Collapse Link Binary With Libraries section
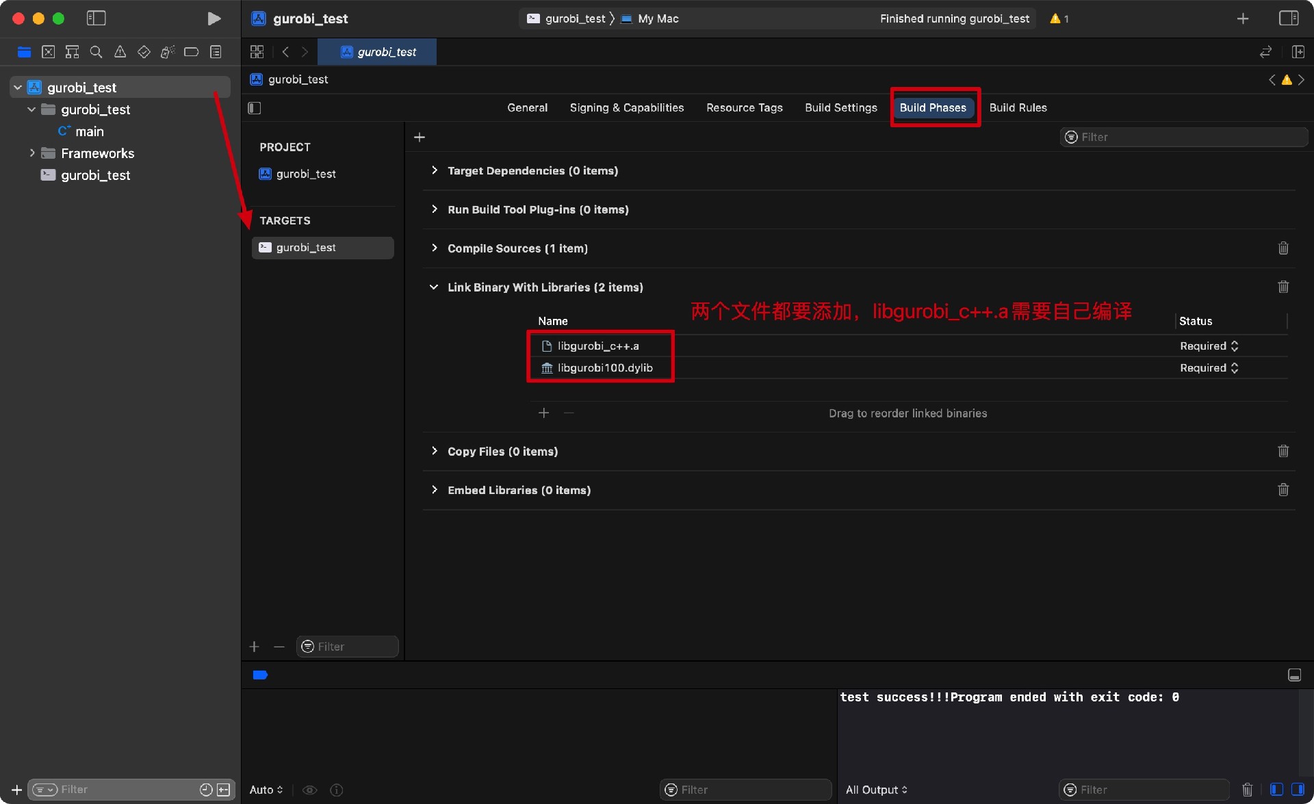Screen dimensions: 1314x804 click(x=434, y=287)
